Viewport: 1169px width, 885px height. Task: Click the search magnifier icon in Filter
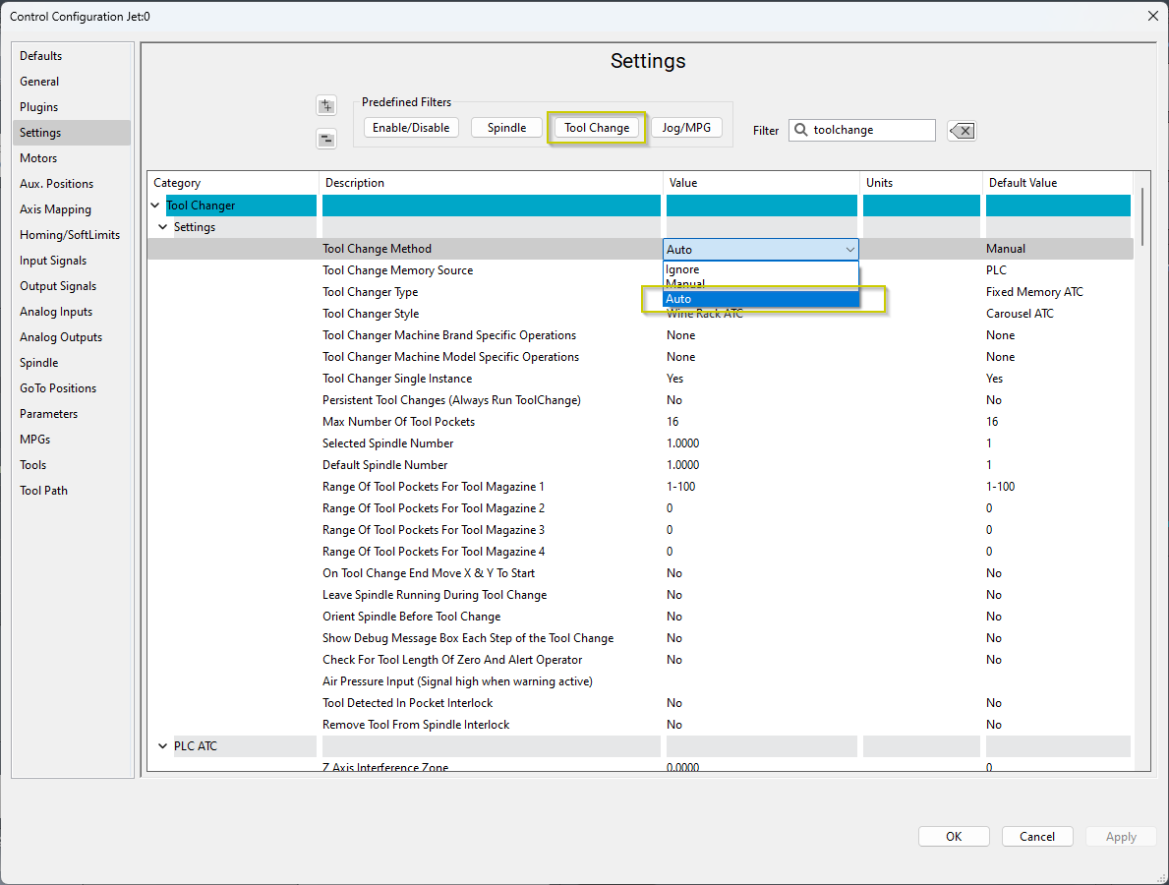pos(801,130)
